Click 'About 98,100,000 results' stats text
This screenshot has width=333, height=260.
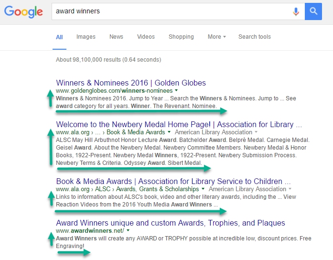click(108, 60)
